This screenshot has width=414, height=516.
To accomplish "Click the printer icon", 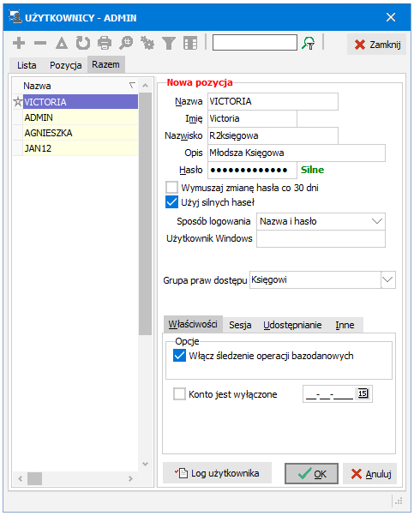I will pyautogui.click(x=105, y=43).
